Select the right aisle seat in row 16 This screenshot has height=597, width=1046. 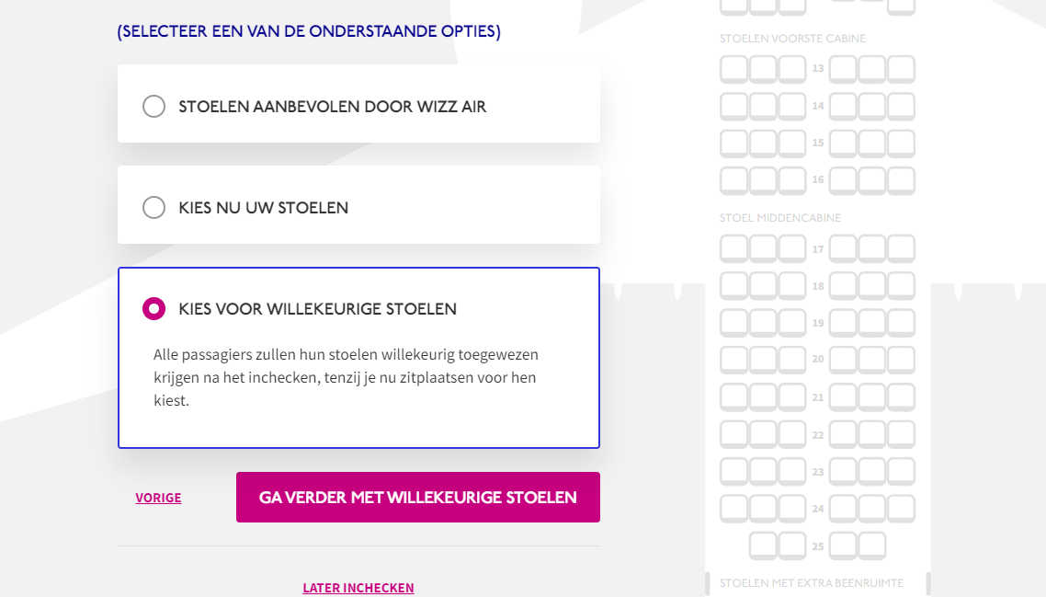[843, 180]
